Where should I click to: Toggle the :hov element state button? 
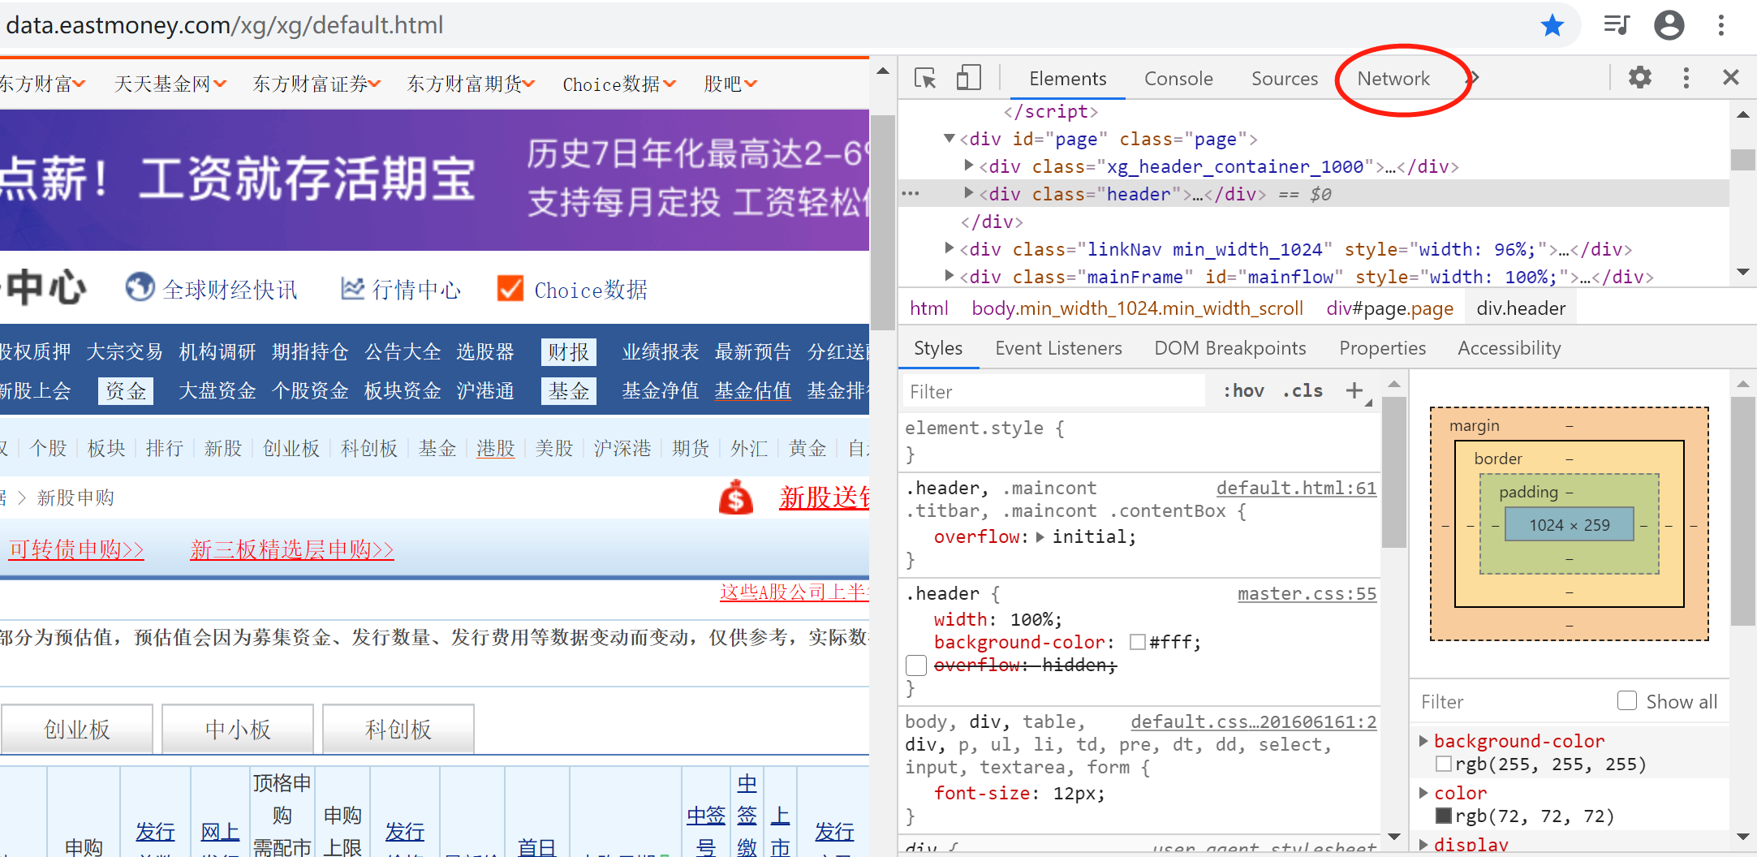click(1243, 390)
